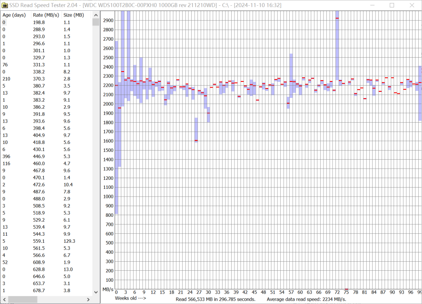422x304 pixels.
Task: Select the row with rate 393.6
Action: (47, 121)
